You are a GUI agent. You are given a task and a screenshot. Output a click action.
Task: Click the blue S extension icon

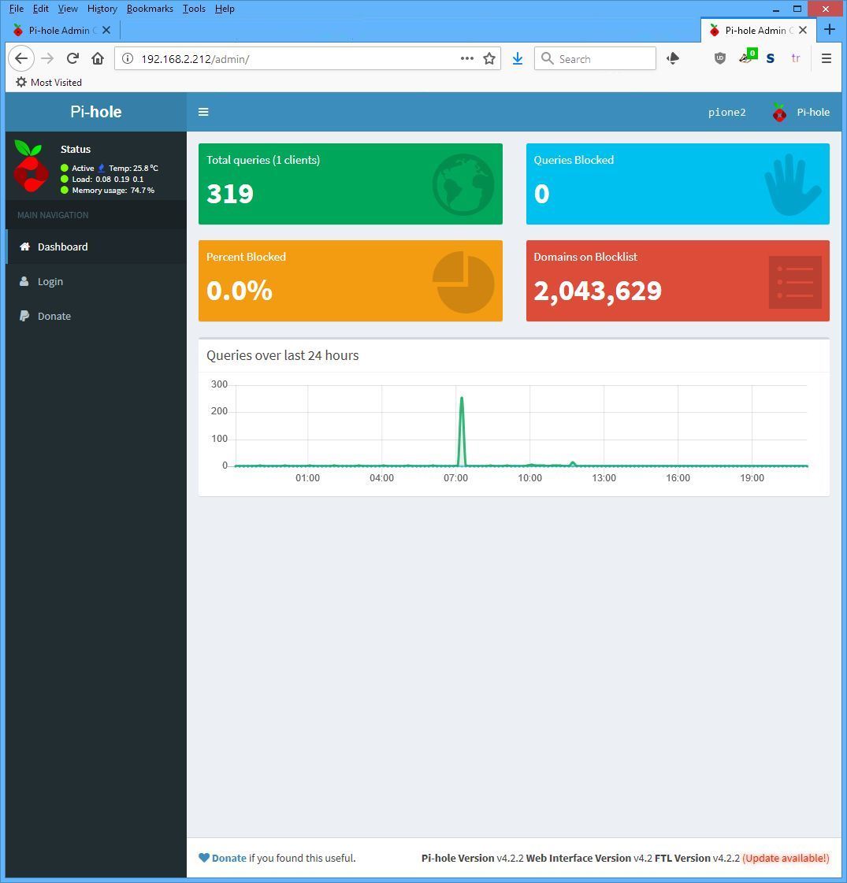click(771, 58)
